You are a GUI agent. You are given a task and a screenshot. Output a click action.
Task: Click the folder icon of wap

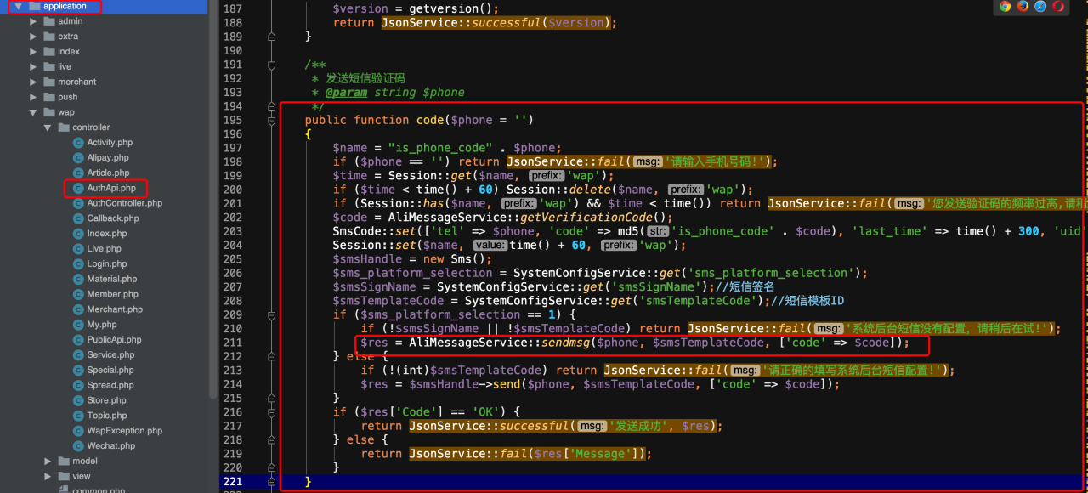pyautogui.click(x=48, y=112)
